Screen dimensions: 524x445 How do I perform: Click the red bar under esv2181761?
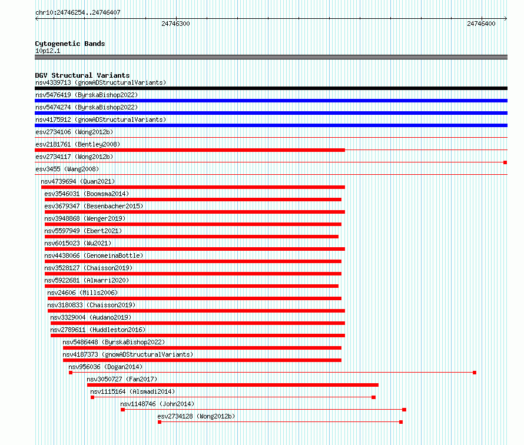[x=190, y=150]
